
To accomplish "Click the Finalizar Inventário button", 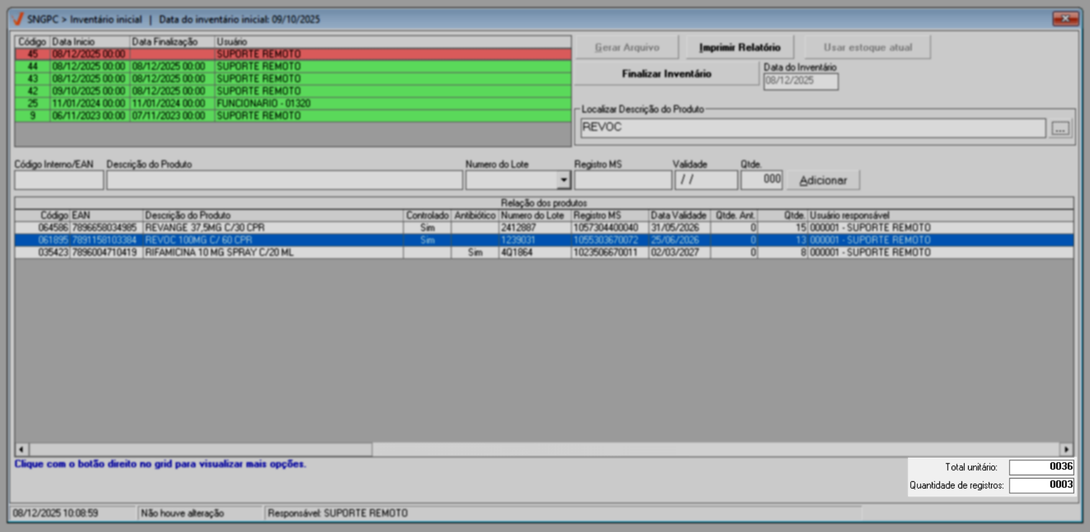I will click(x=666, y=74).
